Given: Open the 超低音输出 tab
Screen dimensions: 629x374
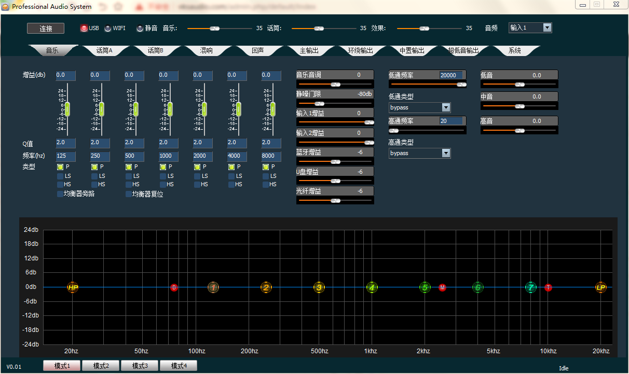Looking at the screenshot, I should tap(463, 51).
